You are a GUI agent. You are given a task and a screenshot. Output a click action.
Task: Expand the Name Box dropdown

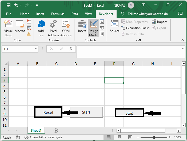[35, 49]
